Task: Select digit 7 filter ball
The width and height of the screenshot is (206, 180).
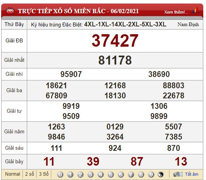Action: (x=131, y=175)
